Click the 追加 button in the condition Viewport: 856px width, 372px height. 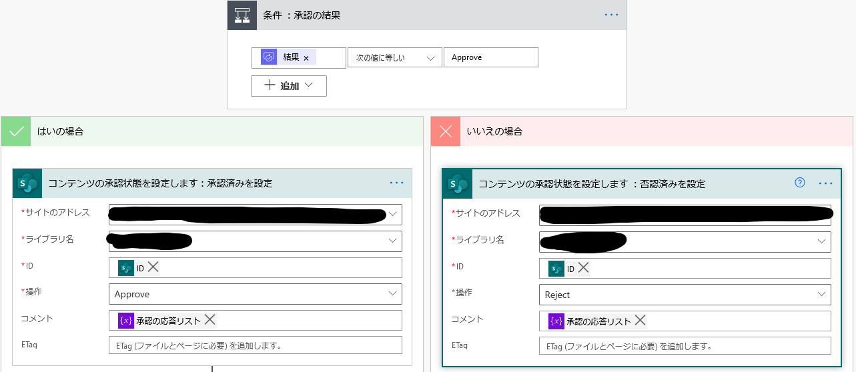pos(289,86)
